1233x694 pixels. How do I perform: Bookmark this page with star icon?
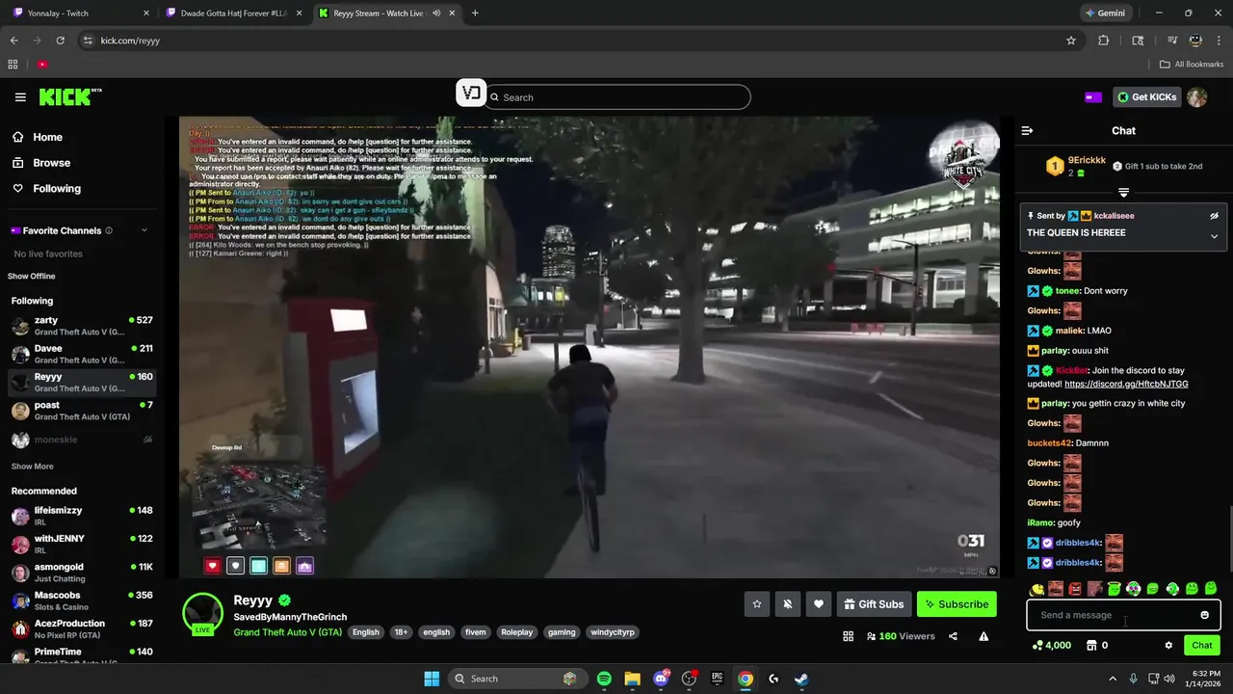click(1071, 40)
